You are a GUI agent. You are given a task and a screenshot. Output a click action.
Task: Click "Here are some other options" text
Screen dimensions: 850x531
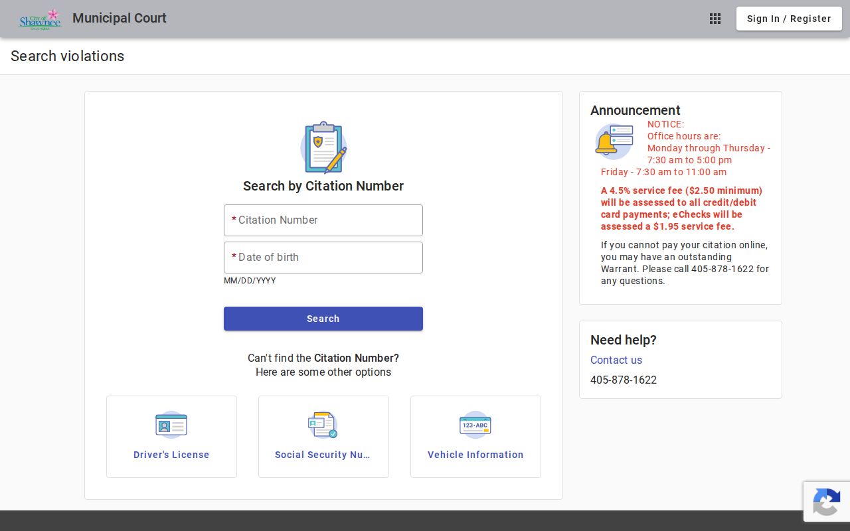323,372
